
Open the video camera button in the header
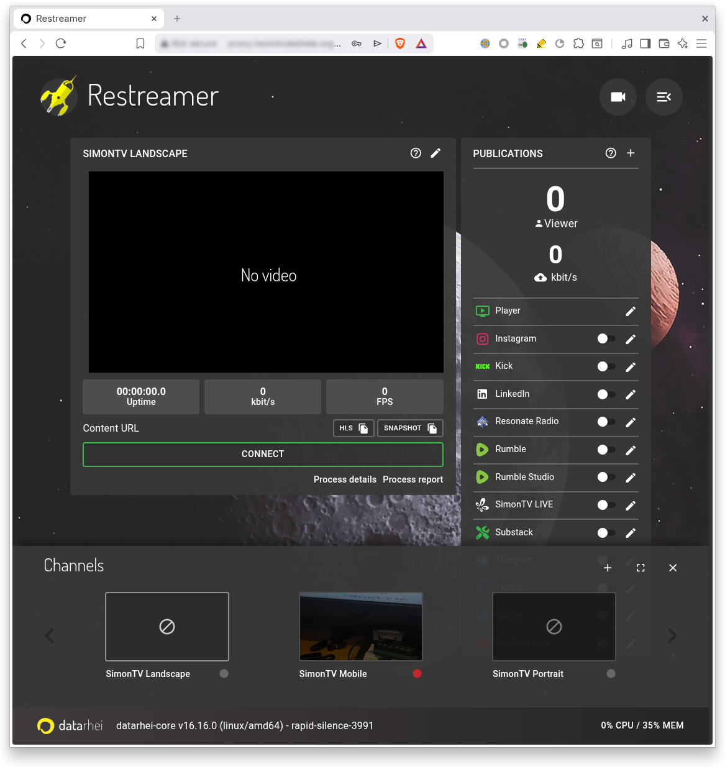(618, 97)
